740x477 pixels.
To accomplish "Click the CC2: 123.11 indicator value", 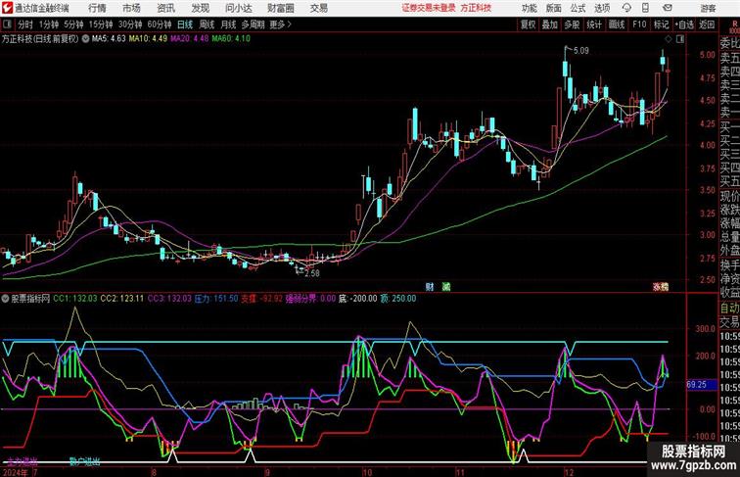I will tap(121, 299).
